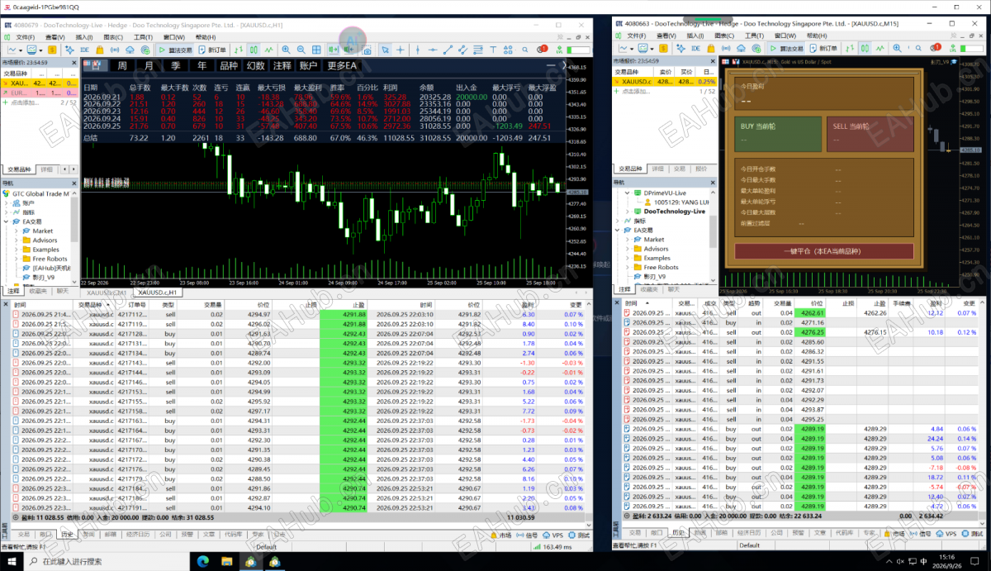The width and height of the screenshot is (991, 571).
Task: Click the 周 period button on stats panel
Action: pyautogui.click(x=122, y=65)
